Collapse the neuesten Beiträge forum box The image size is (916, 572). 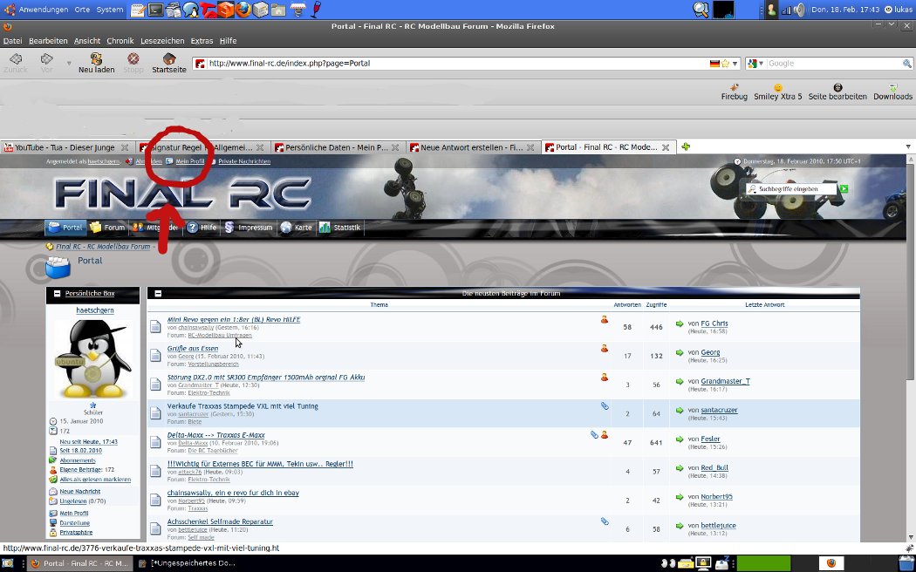click(x=159, y=294)
